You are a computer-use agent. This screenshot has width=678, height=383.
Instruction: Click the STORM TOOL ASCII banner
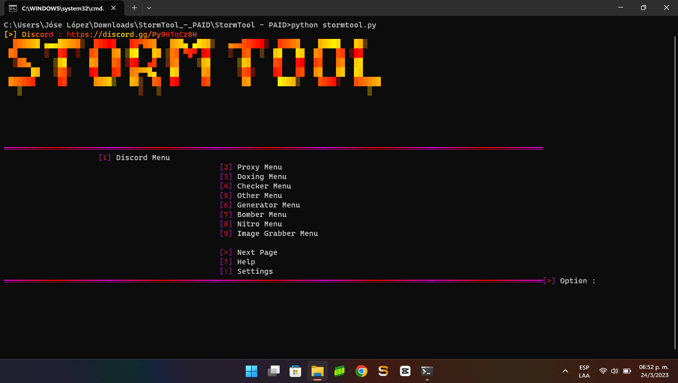pos(194,67)
